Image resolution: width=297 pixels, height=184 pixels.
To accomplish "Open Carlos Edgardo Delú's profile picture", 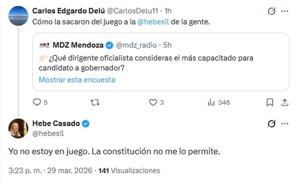I will (x=18, y=16).
